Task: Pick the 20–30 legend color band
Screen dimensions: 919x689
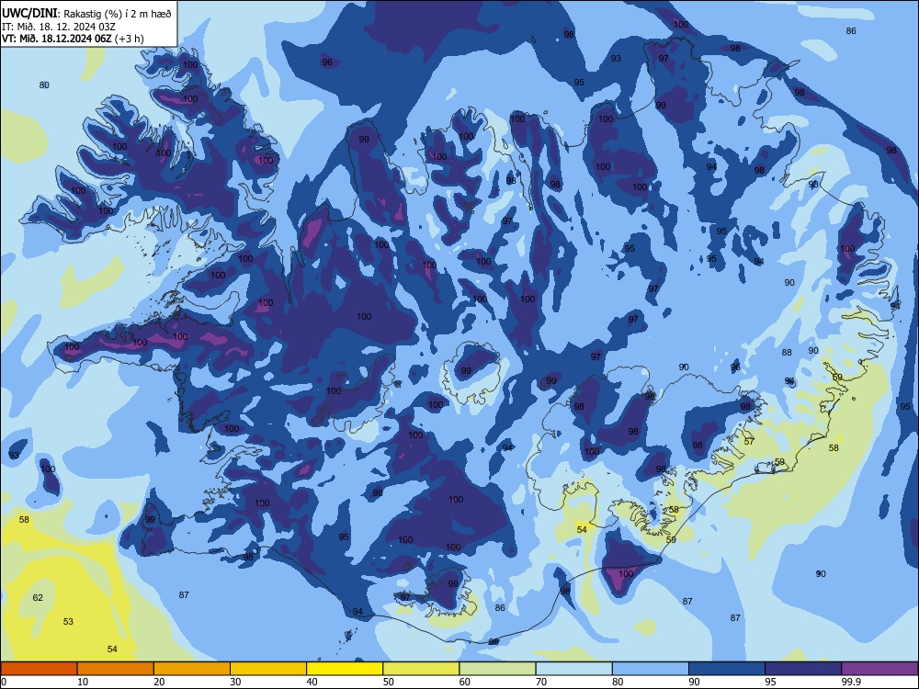Action: click(x=192, y=669)
